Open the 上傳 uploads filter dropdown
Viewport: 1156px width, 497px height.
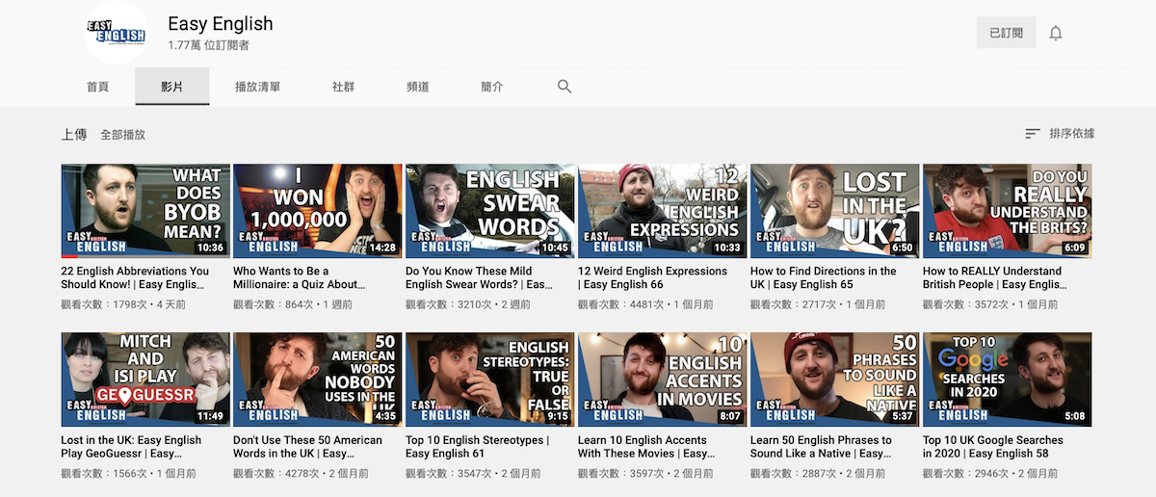tap(74, 135)
